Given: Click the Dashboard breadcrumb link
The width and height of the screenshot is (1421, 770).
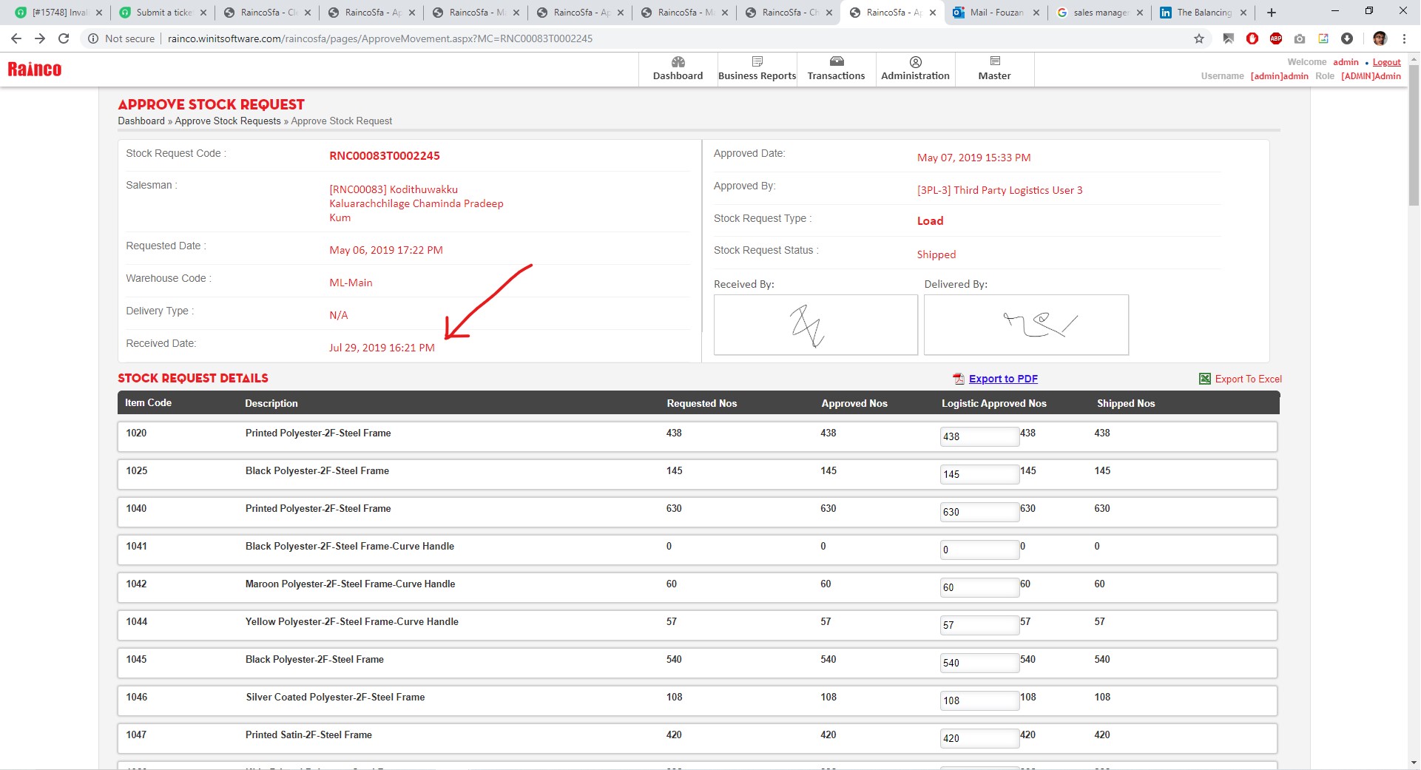Looking at the screenshot, I should tap(141, 121).
